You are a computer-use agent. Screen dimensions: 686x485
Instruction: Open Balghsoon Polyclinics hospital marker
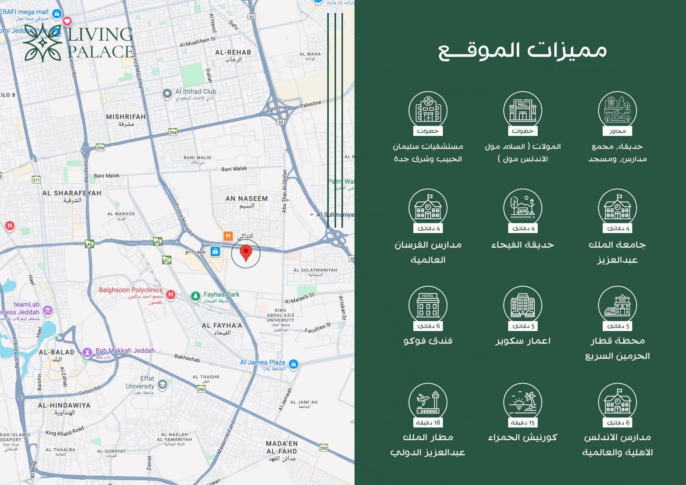(x=171, y=294)
